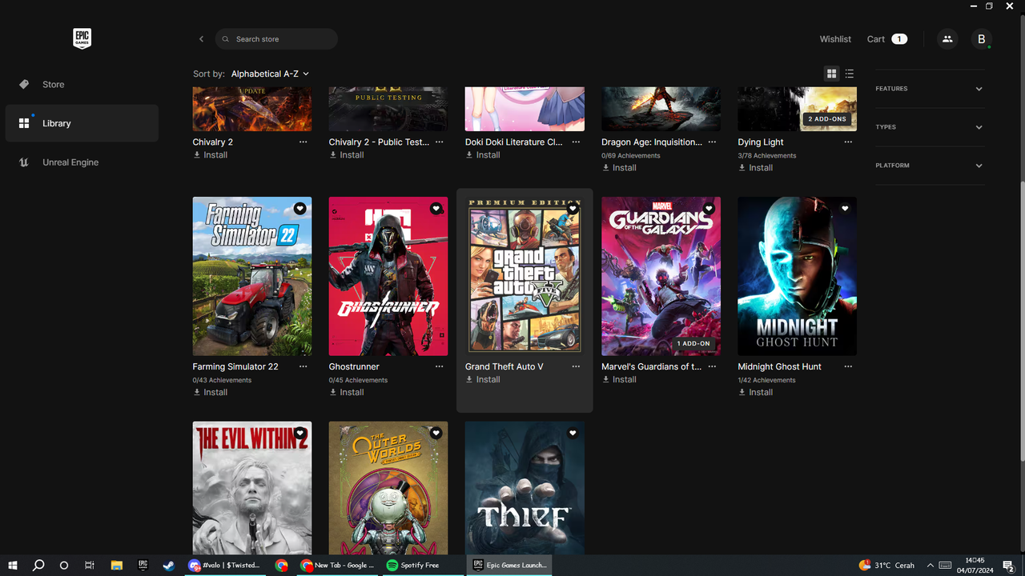The width and height of the screenshot is (1025, 576).
Task: Install Dying Light
Action: [755, 168]
